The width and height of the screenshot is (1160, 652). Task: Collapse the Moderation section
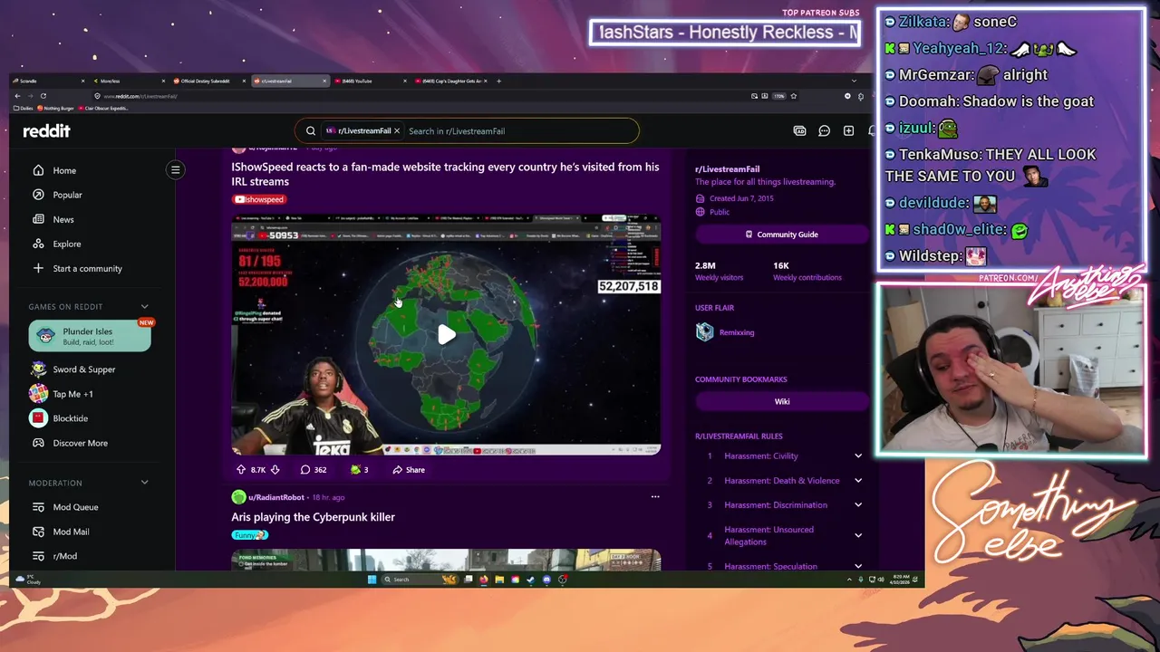144,483
